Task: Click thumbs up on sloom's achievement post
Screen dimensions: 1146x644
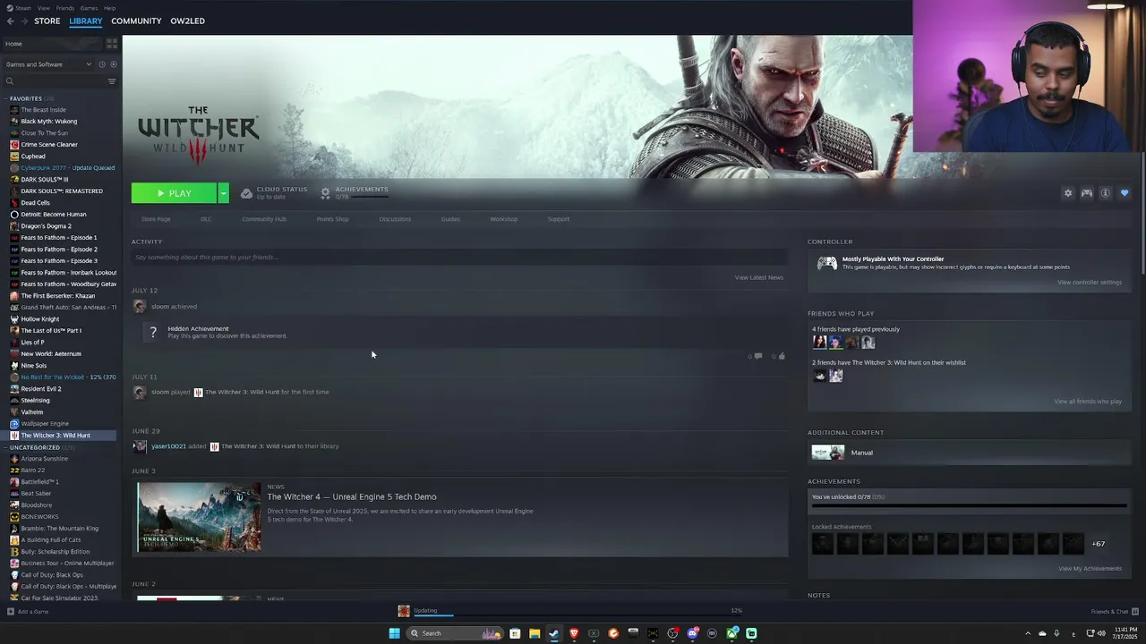Action: click(782, 356)
